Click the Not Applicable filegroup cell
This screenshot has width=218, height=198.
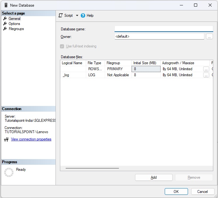tap(118, 75)
